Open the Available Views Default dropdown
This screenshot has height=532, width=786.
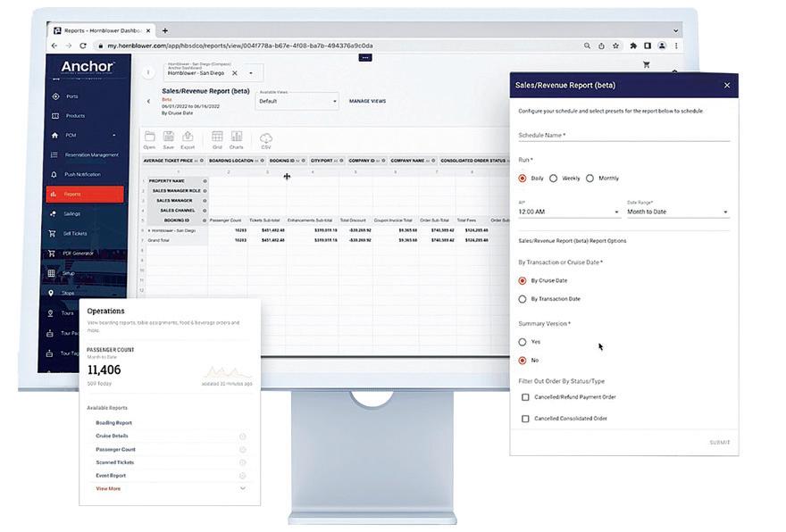(x=297, y=101)
